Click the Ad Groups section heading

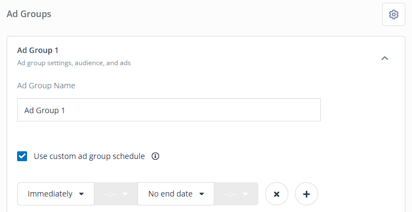29,14
